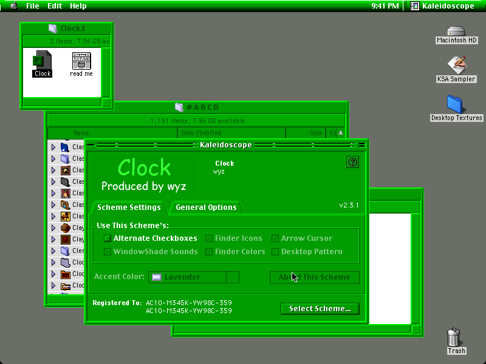Click the Clock.f window resize box
This screenshot has height=364, width=486.
pyautogui.click(x=106, y=102)
